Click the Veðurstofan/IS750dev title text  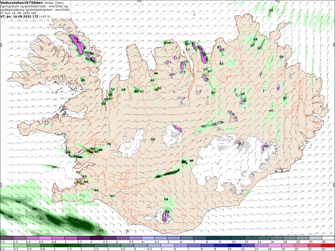pyautogui.click(x=22, y=3)
